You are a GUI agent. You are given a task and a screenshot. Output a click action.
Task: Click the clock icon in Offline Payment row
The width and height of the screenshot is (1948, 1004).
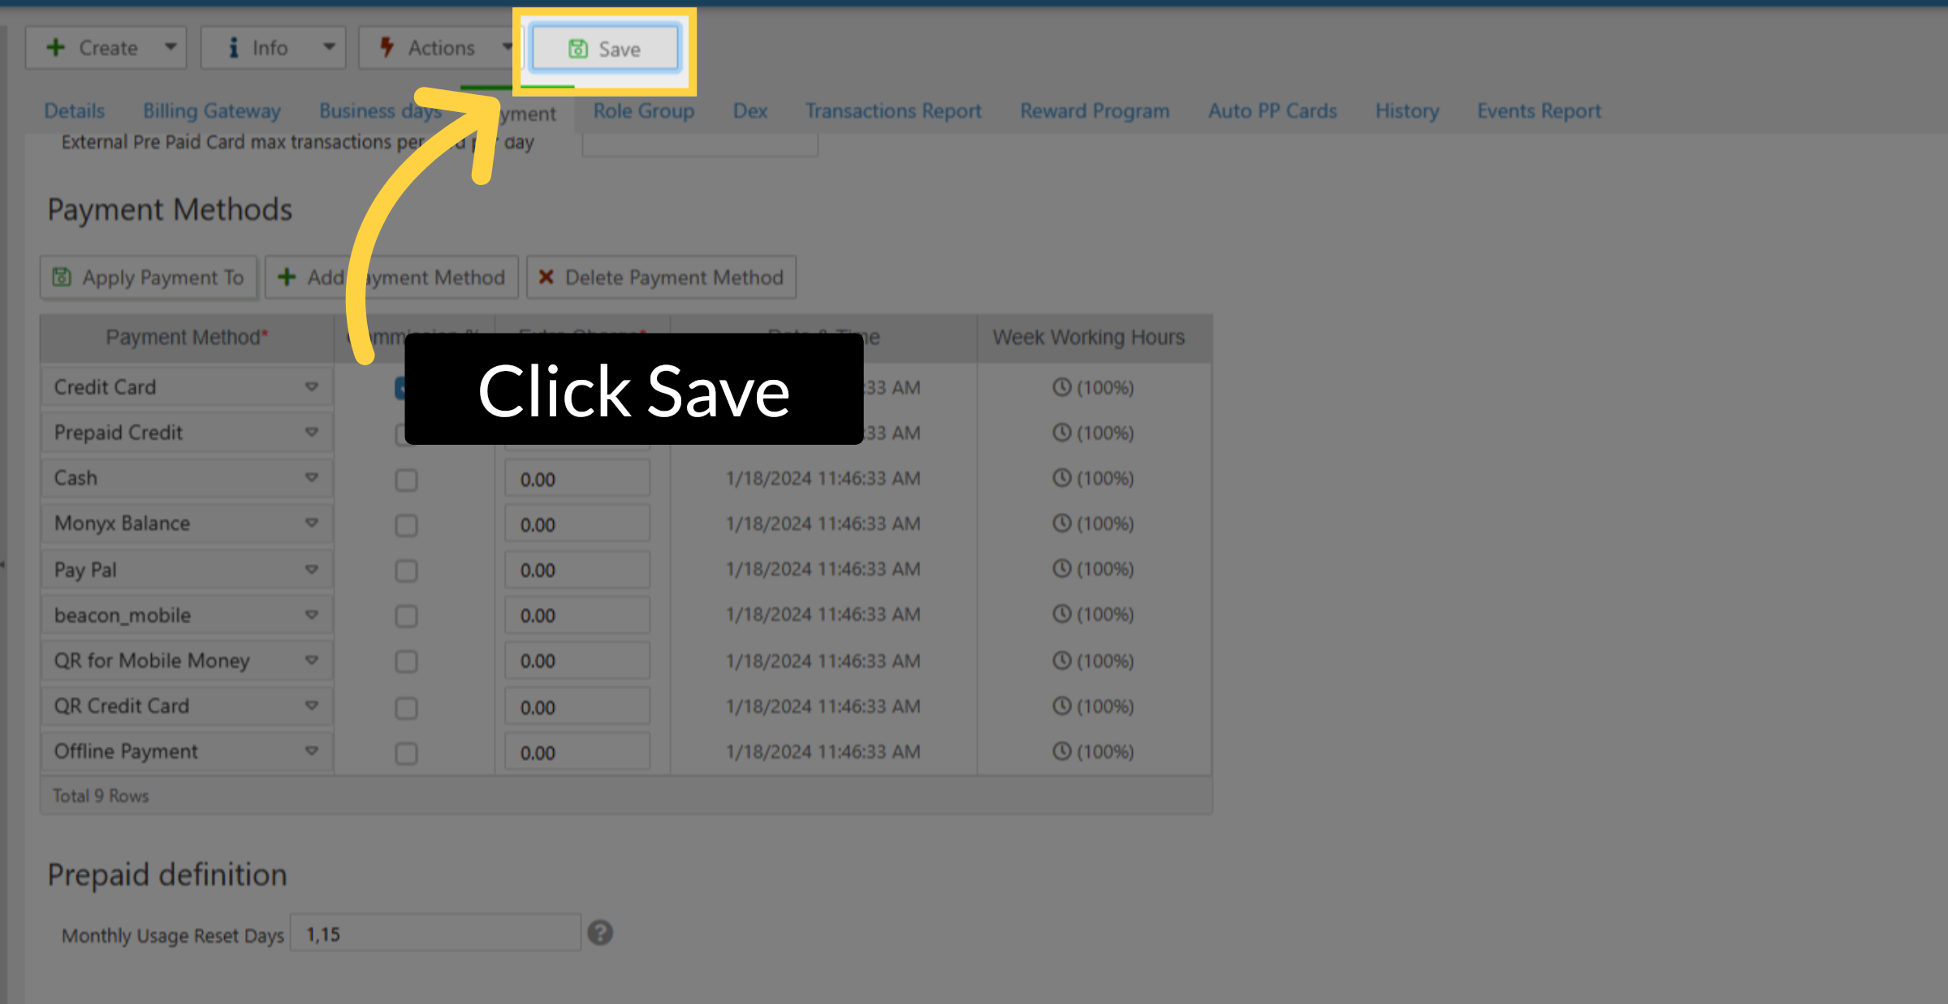coord(1061,752)
